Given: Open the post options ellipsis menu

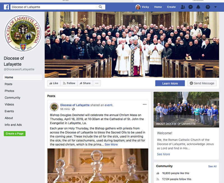Looking at the screenshot, I should click(x=144, y=104).
